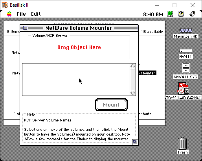Select the NW411 server desktop icon
202x161 pixels.
[186, 51]
